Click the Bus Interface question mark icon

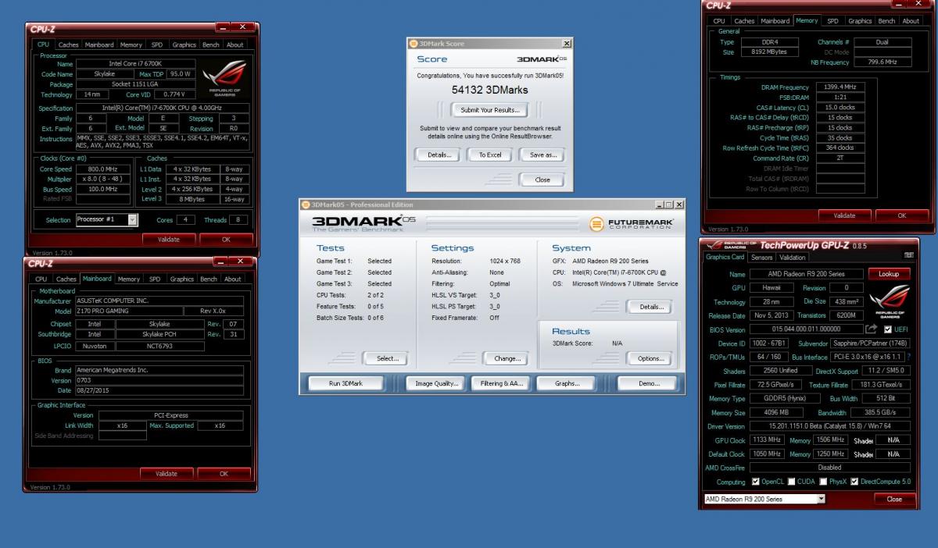(908, 357)
